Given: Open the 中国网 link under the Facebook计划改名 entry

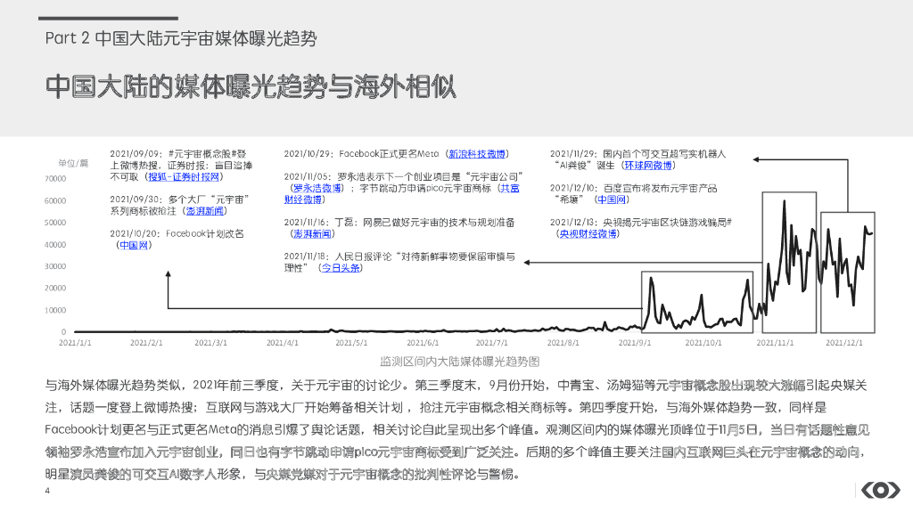Looking at the screenshot, I should point(134,246).
